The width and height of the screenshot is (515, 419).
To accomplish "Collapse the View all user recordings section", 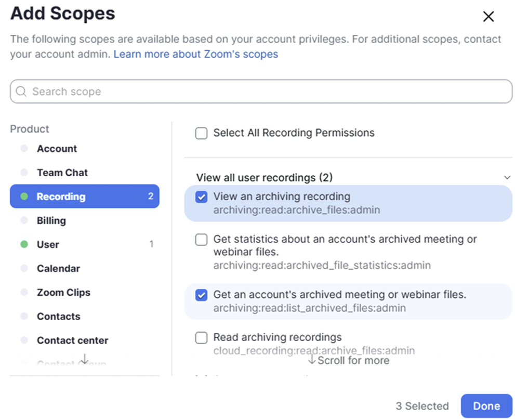I will pyautogui.click(x=507, y=178).
